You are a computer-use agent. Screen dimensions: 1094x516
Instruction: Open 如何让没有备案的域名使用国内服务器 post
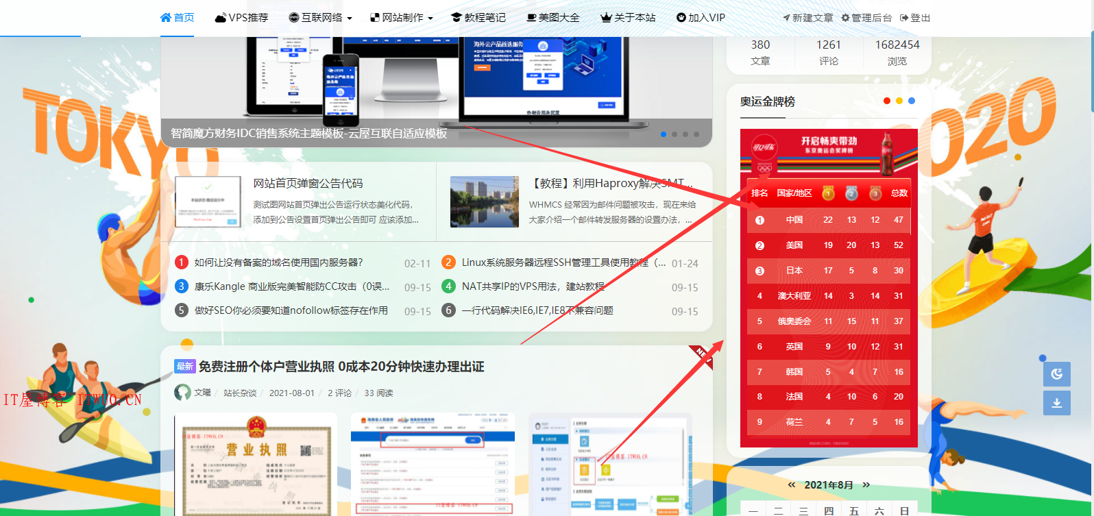click(278, 262)
